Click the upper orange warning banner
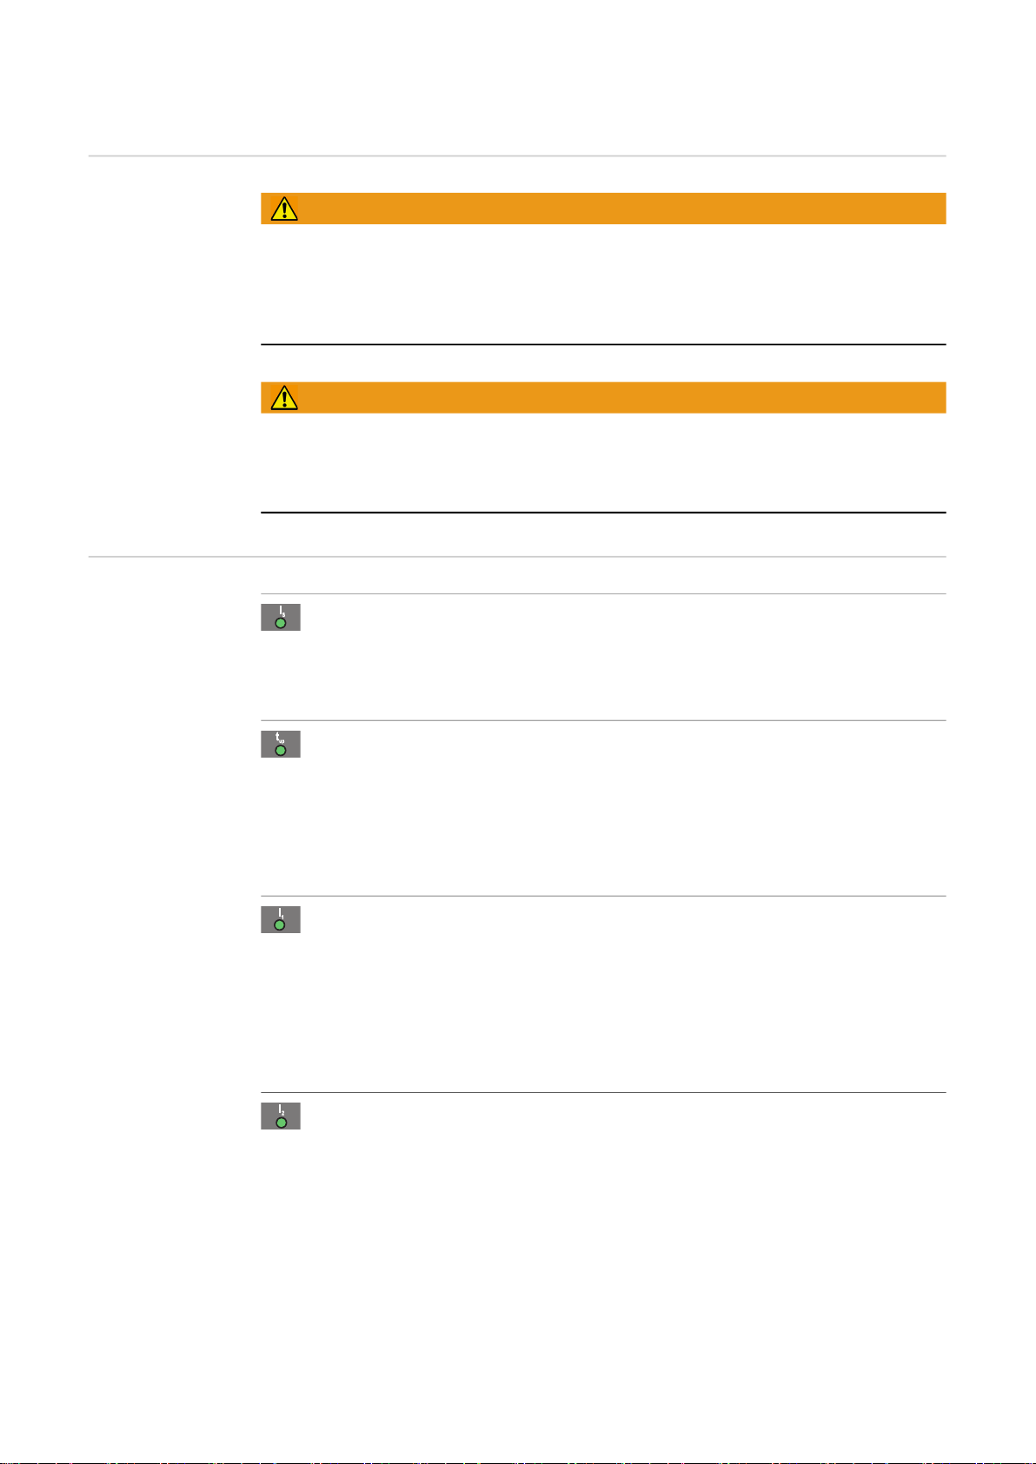The height and width of the screenshot is (1464, 1036). (603, 209)
